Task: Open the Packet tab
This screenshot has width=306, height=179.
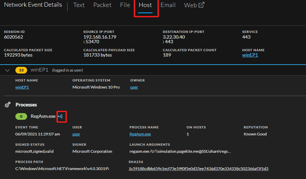Action: [x=102, y=5]
